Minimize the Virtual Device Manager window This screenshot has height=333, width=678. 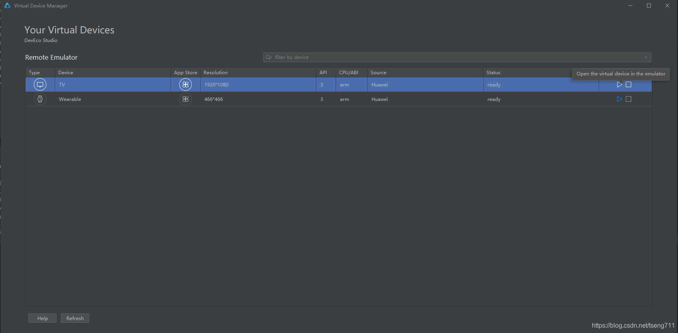tap(630, 5)
